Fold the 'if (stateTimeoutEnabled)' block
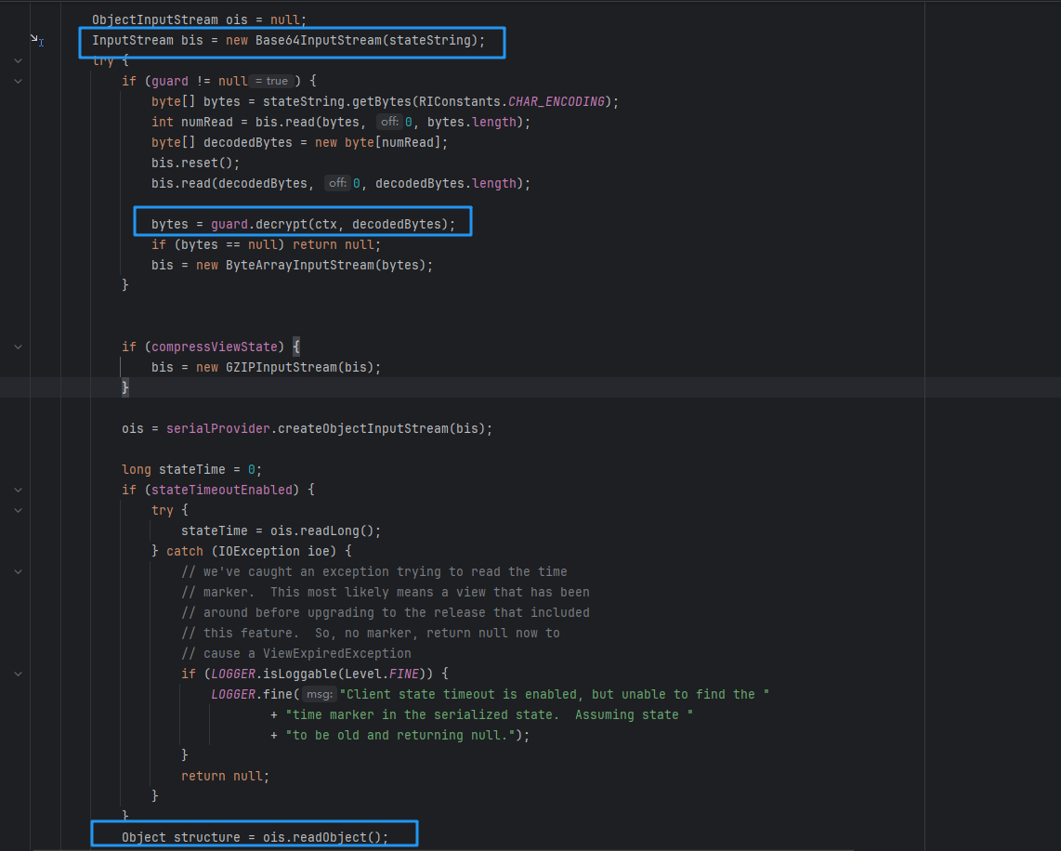This screenshot has height=851, width=1061. pyautogui.click(x=18, y=490)
